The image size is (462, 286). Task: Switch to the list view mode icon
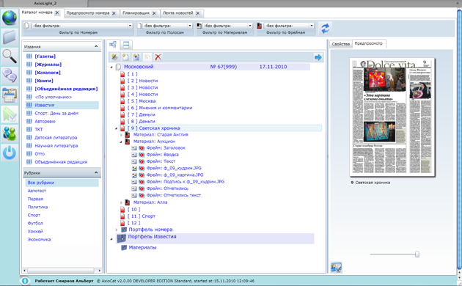point(126,45)
